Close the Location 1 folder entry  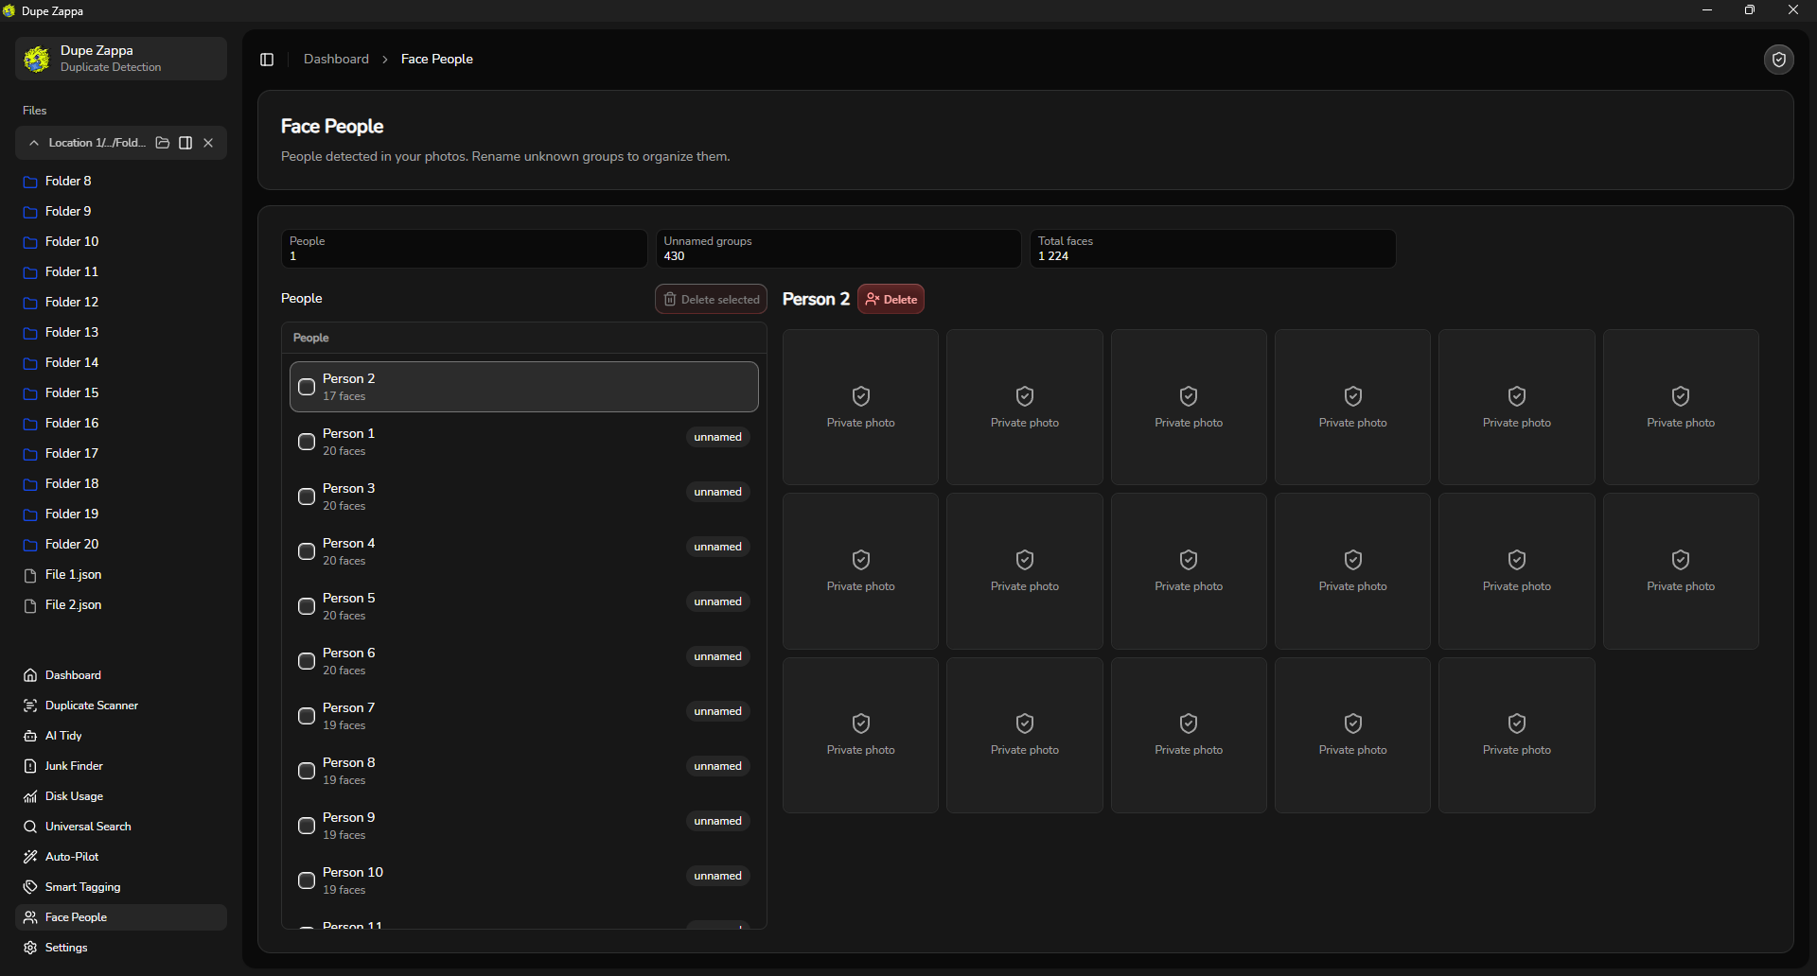tap(208, 143)
